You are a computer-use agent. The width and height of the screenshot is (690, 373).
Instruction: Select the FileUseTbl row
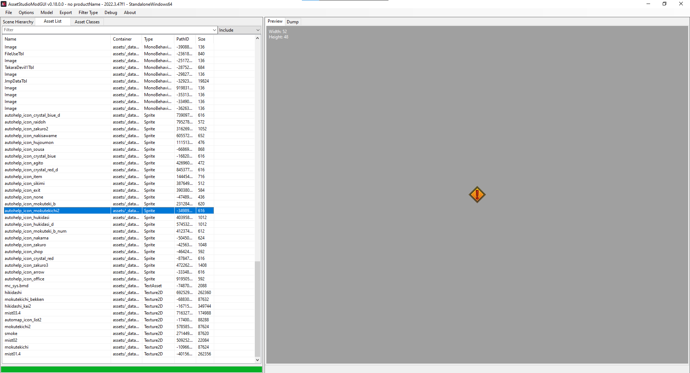(109, 54)
